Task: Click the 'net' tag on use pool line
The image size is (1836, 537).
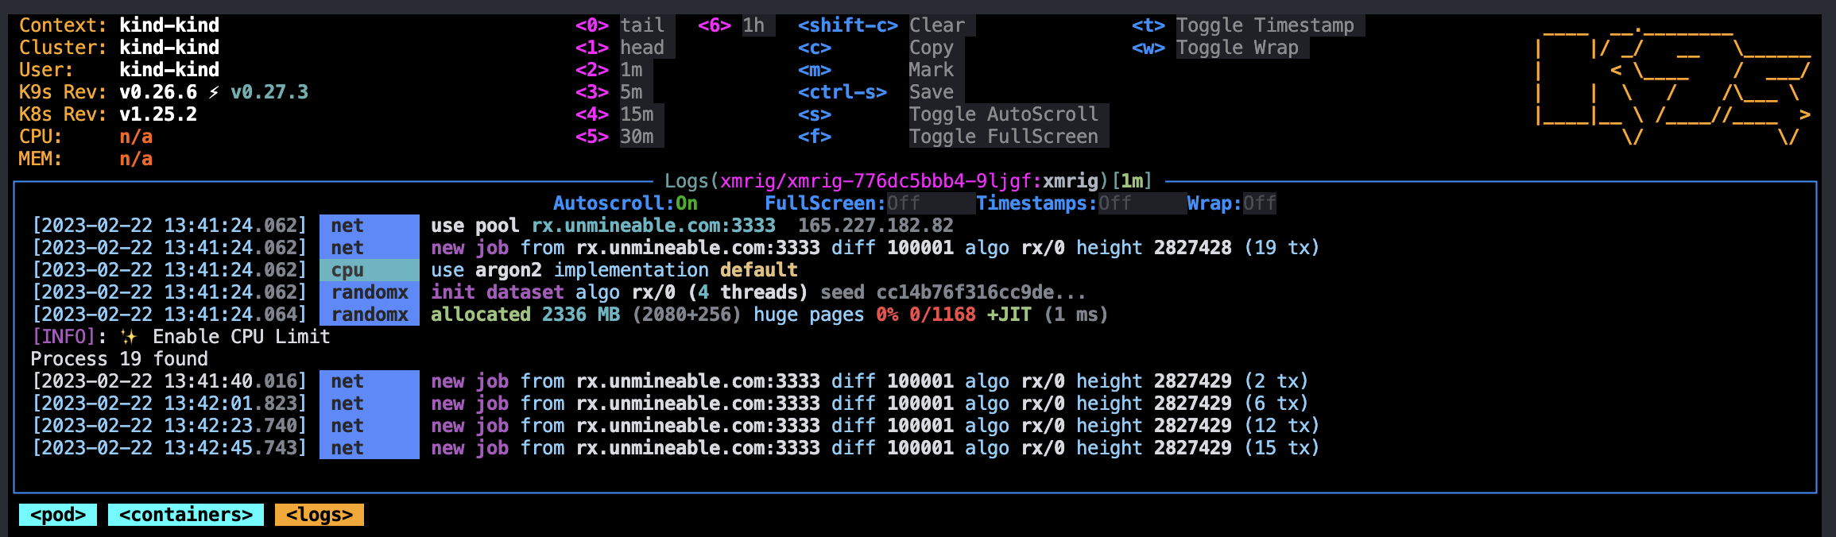Action: pyautogui.click(x=370, y=226)
